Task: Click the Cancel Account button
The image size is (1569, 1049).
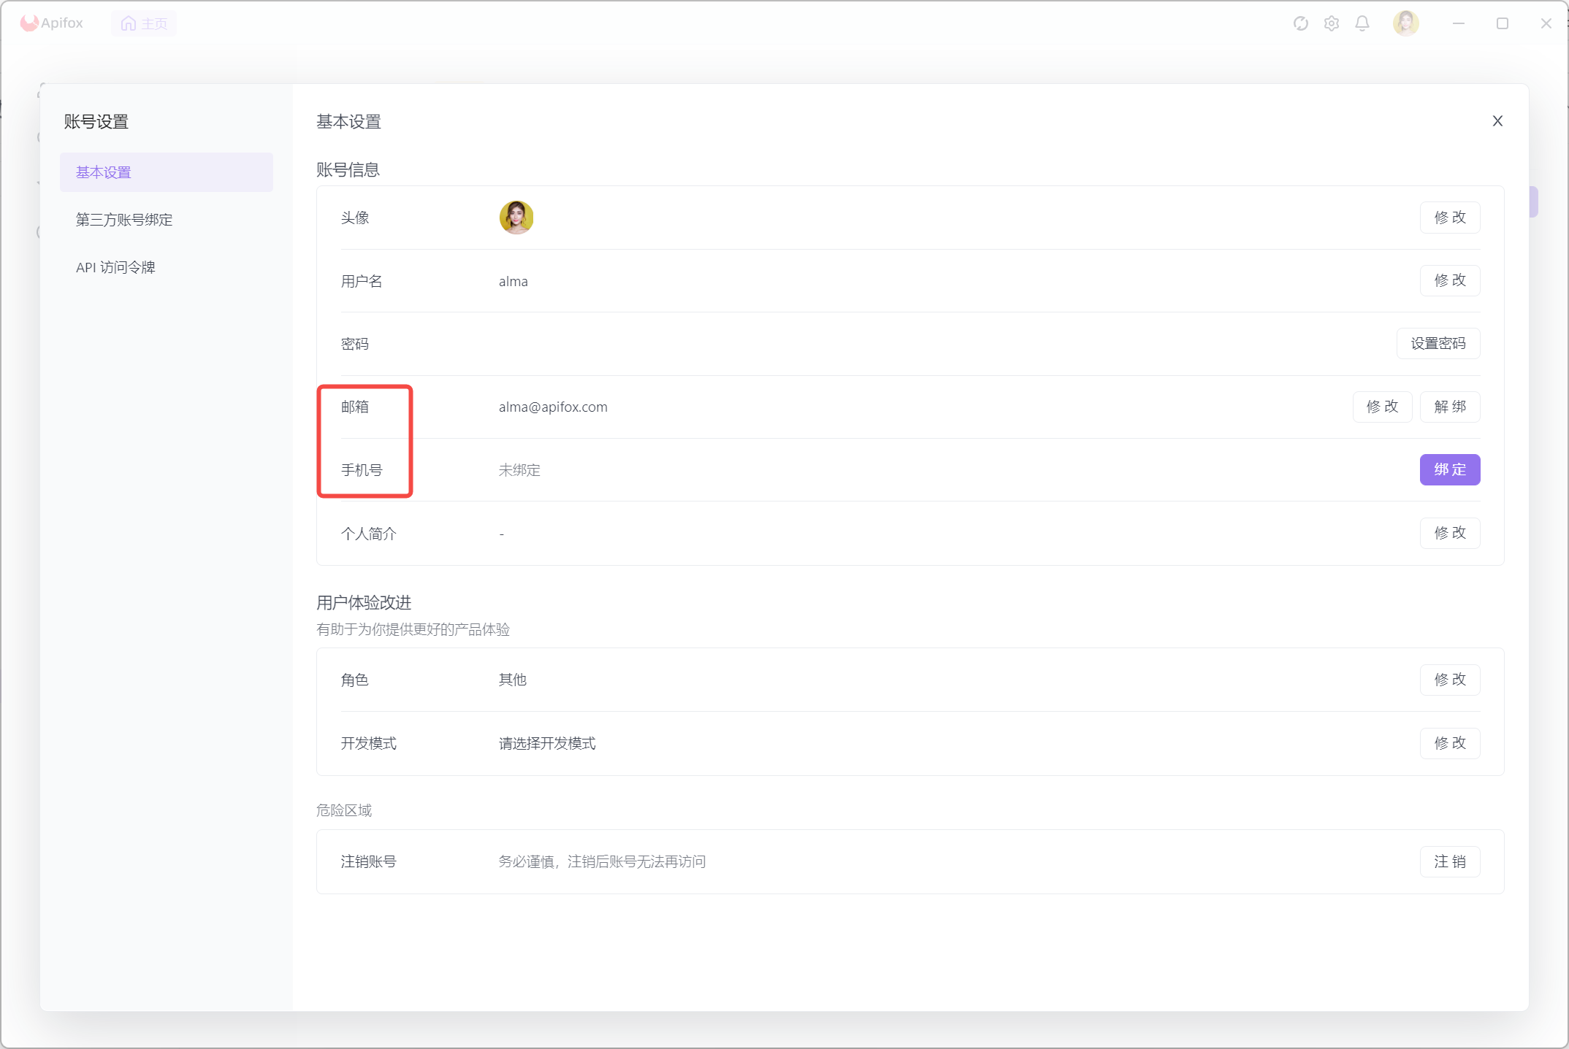Action: pyautogui.click(x=1449, y=861)
